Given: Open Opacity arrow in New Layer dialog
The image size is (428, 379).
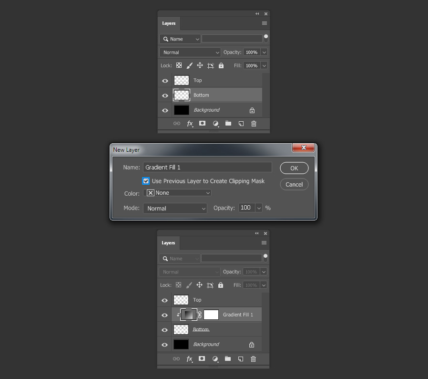Looking at the screenshot, I should tap(259, 208).
